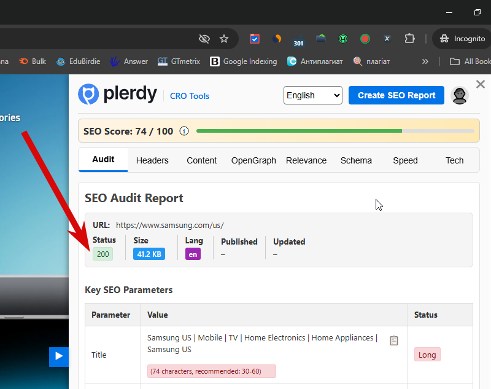Click the 200 status badge
The height and width of the screenshot is (389, 491).
point(102,254)
